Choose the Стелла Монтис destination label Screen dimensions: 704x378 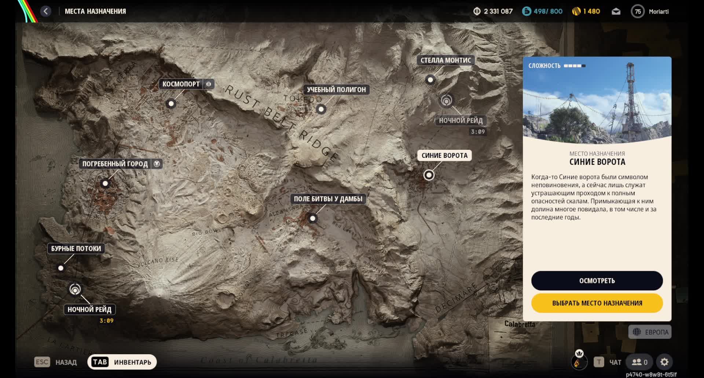click(x=446, y=60)
